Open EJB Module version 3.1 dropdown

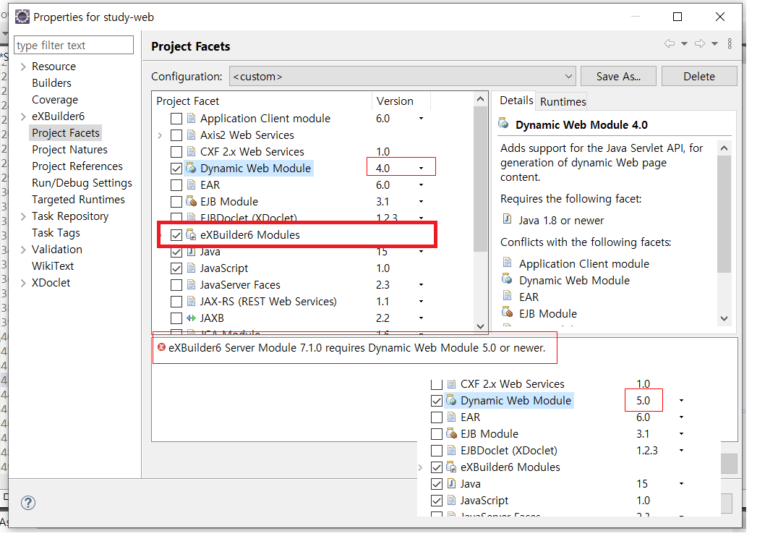point(422,202)
